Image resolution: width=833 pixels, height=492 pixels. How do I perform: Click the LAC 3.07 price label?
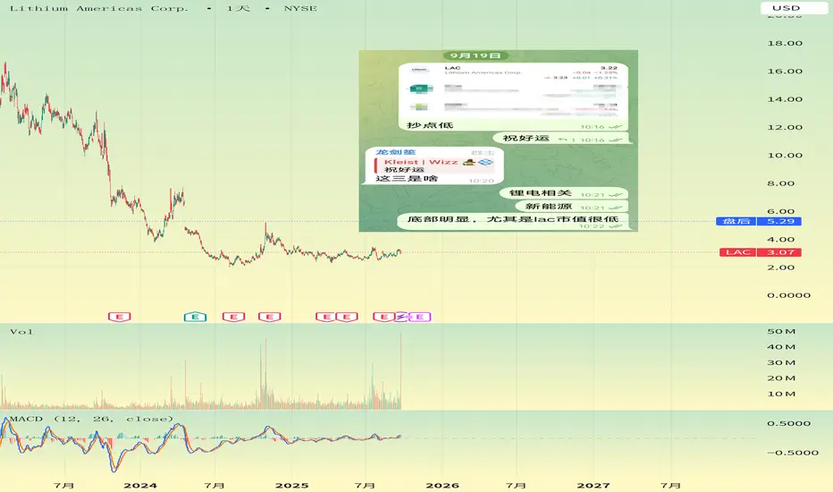(761, 252)
